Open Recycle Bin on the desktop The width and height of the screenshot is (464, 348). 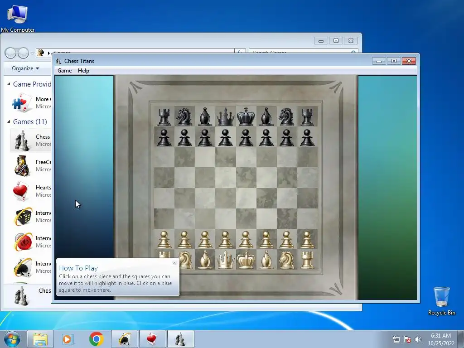441,301
